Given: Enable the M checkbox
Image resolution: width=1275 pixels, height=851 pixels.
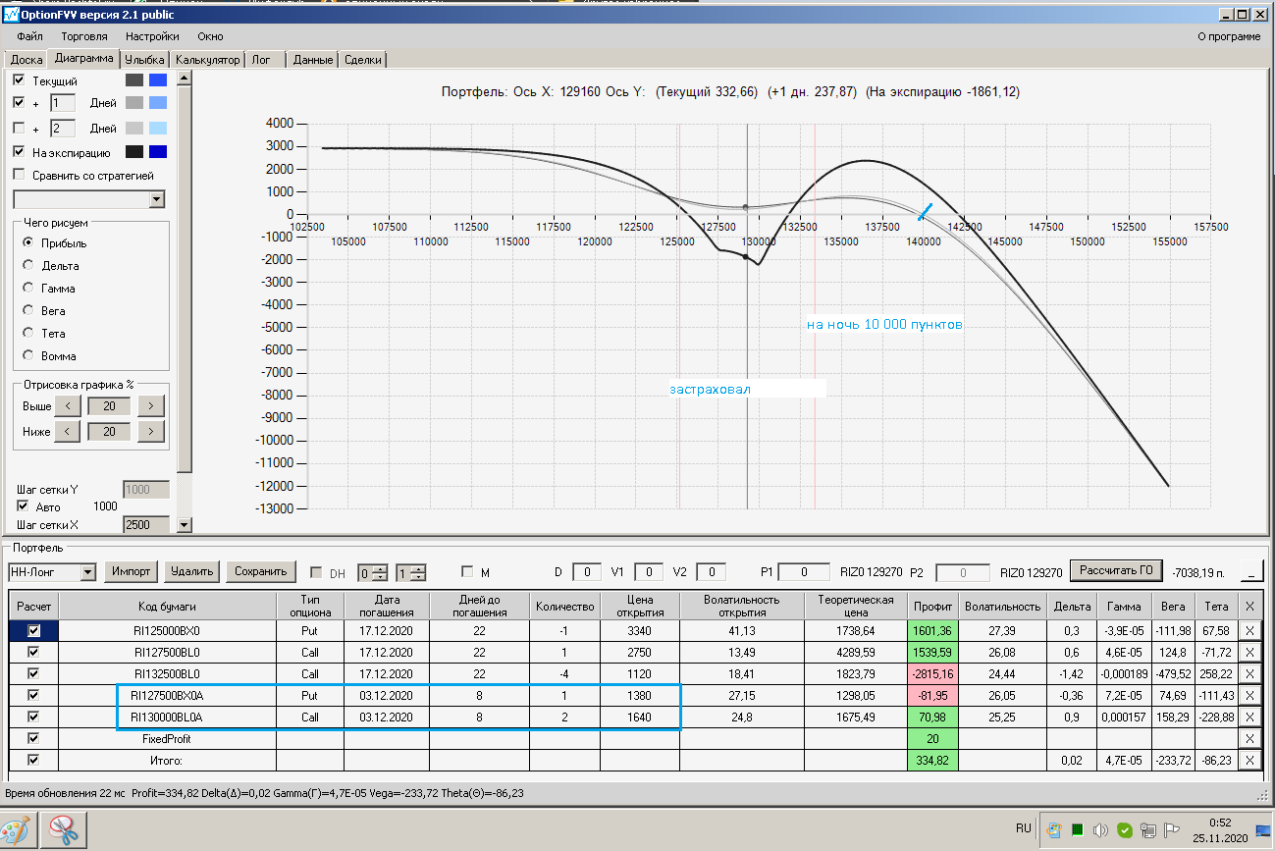Looking at the screenshot, I should 467,572.
